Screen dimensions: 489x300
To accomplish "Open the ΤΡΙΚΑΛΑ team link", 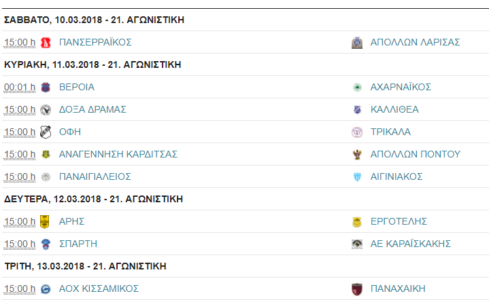I will [390, 132].
